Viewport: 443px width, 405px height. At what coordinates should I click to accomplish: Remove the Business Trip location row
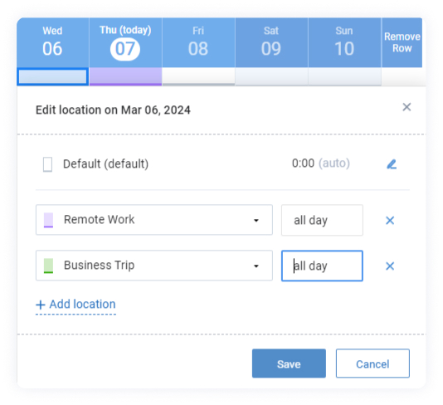click(x=390, y=266)
